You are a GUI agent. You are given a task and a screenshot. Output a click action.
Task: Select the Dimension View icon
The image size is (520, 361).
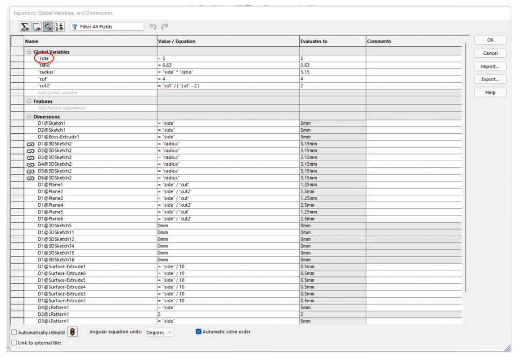pyautogui.click(x=48, y=27)
